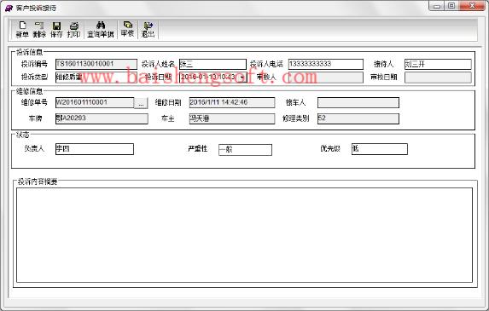Focus the complaint number field TS1601130010001
The height and width of the screenshot is (311, 489).
[x=96, y=64]
